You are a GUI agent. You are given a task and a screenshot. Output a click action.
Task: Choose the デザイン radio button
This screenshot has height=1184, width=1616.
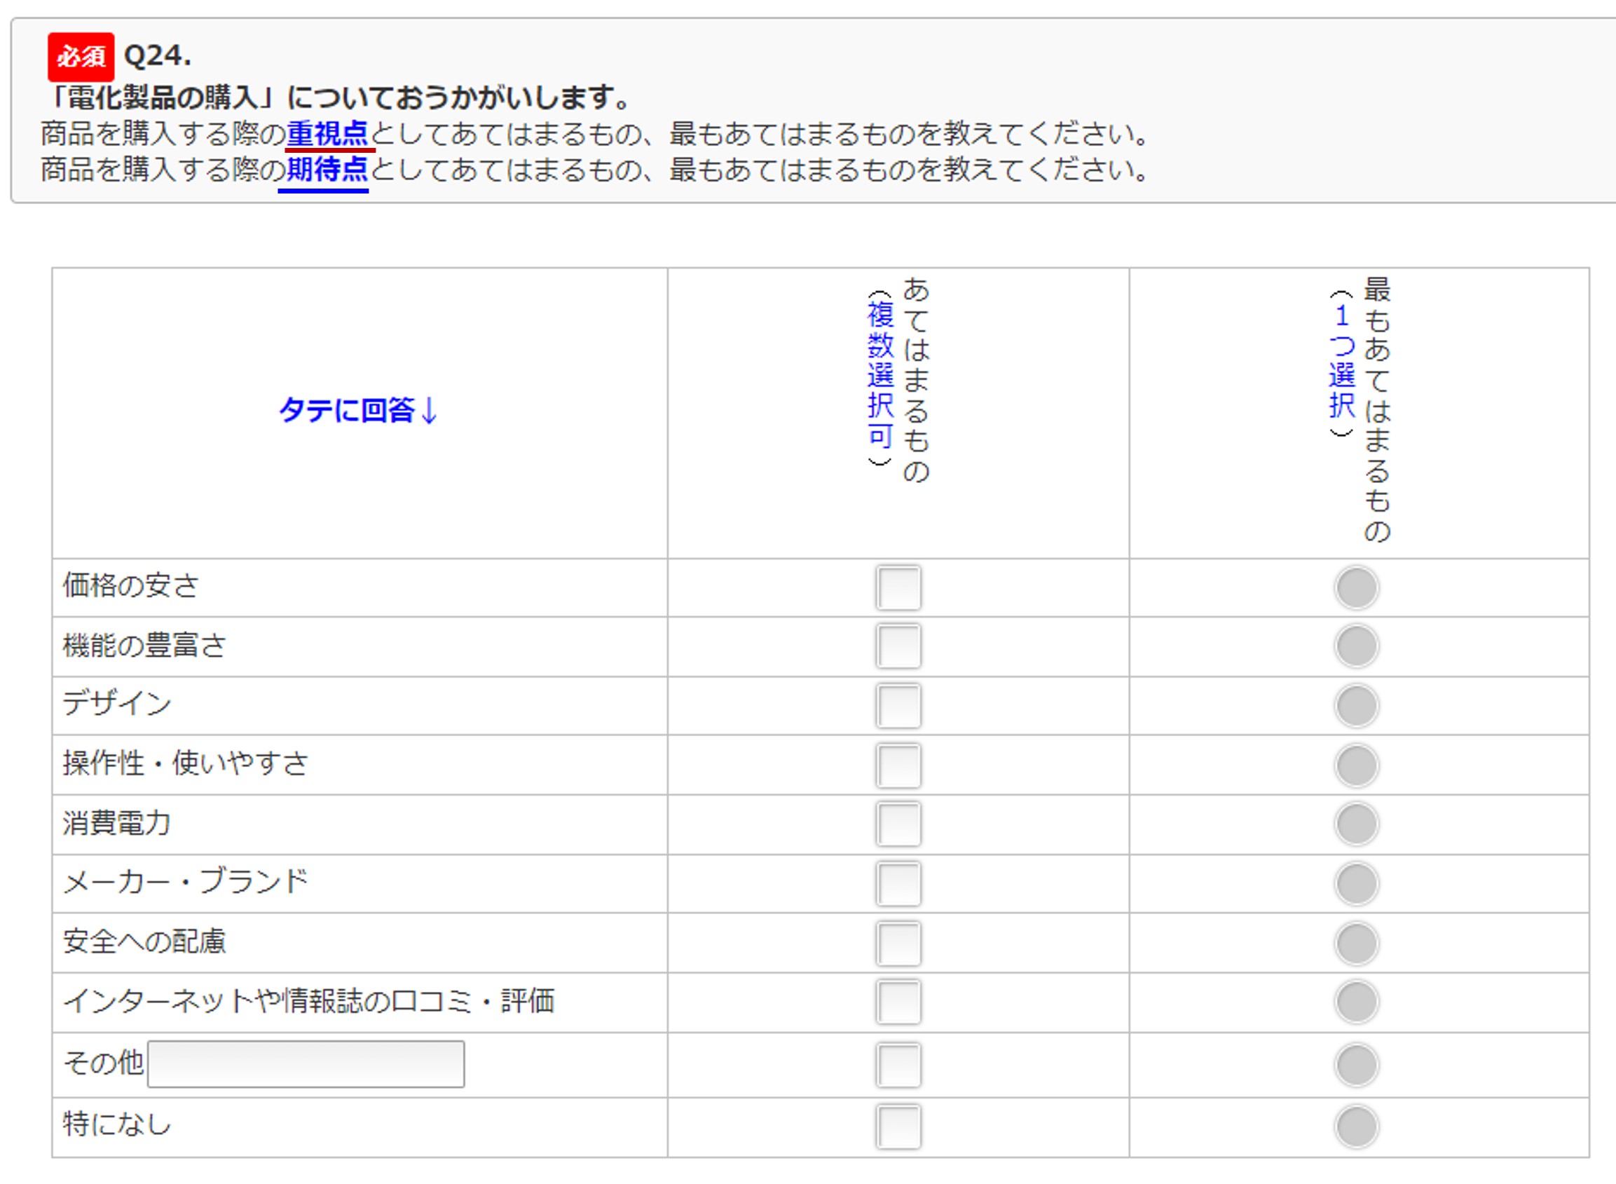tap(1356, 706)
